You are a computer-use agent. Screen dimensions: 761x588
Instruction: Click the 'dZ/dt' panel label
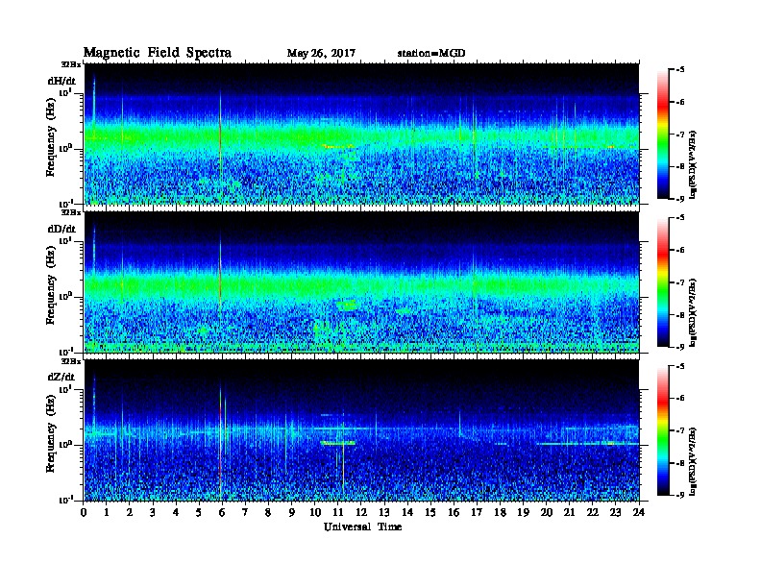pos(61,377)
